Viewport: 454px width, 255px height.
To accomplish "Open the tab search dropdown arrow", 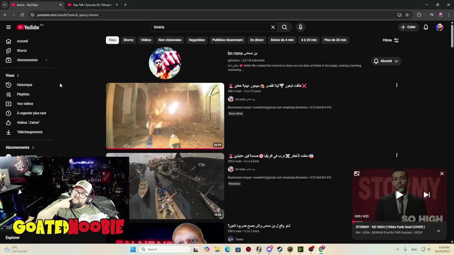I will pos(5,5).
